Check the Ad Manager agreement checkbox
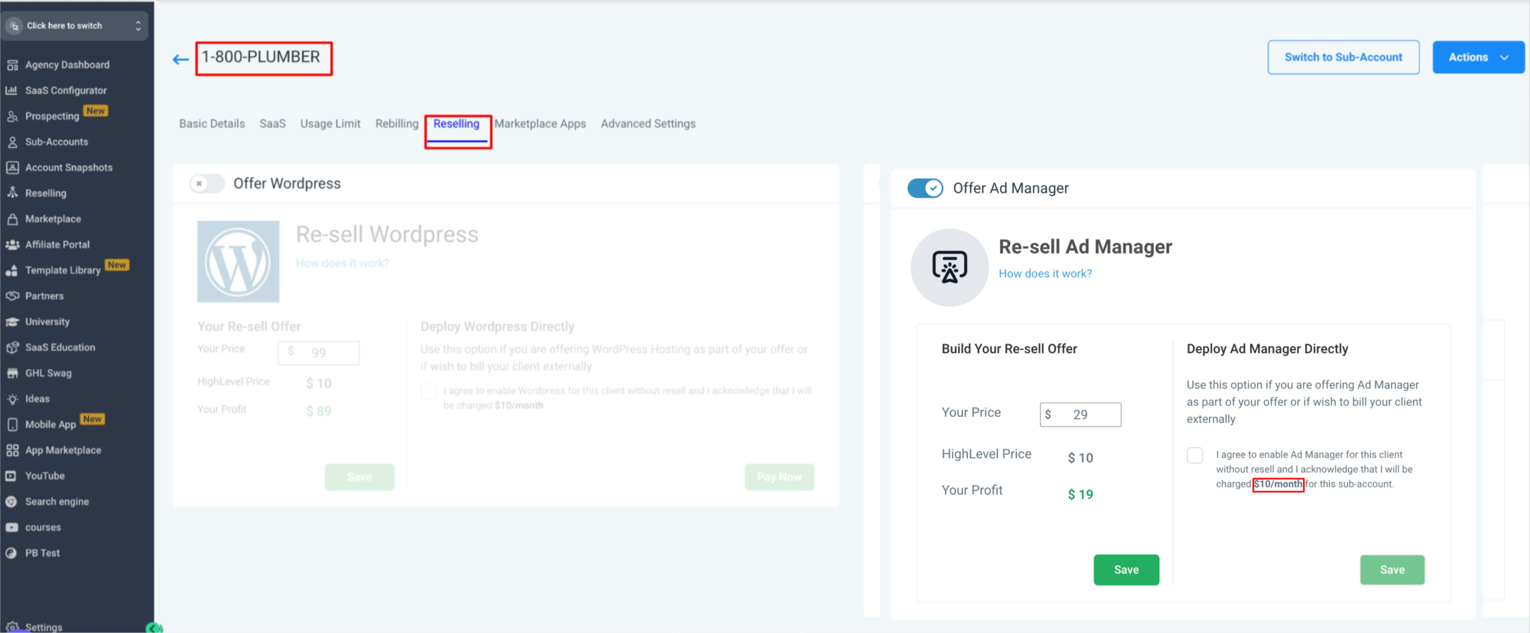Image resolution: width=1530 pixels, height=633 pixels. click(1194, 455)
